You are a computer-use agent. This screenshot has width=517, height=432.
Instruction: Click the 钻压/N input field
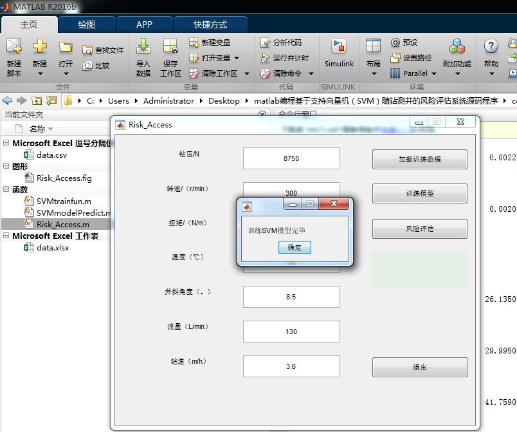[291, 158]
